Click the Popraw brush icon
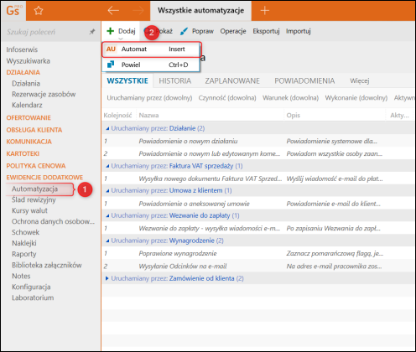Viewport: 416px width, 352px height. (184, 31)
